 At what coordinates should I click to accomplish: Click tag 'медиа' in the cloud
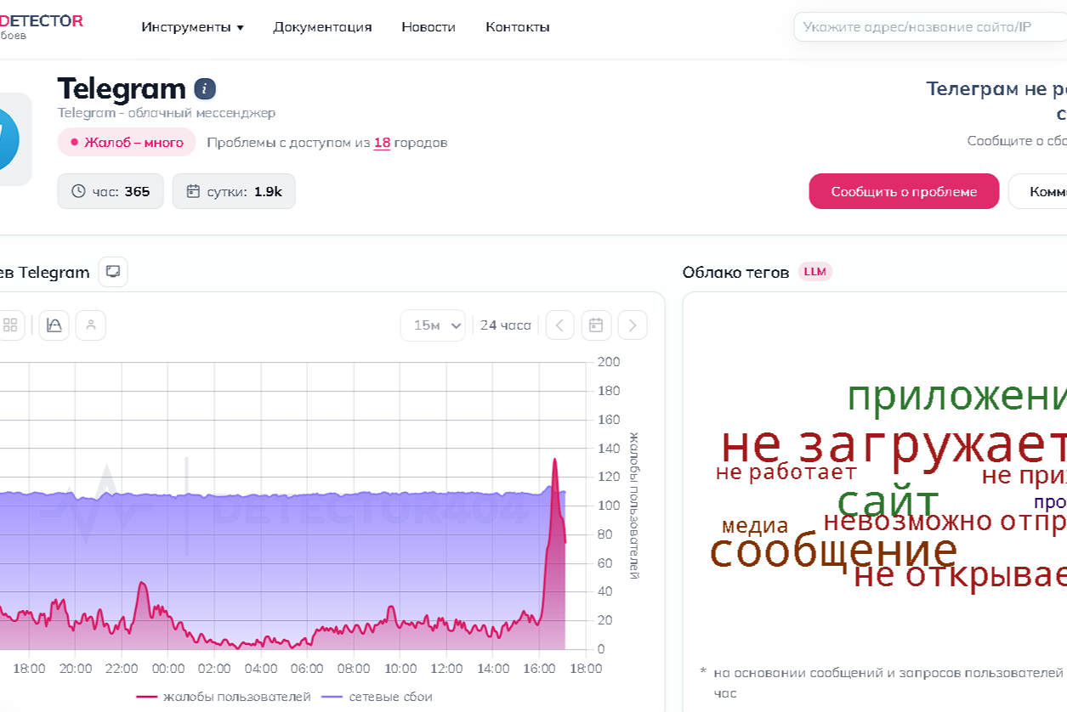[755, 527]
